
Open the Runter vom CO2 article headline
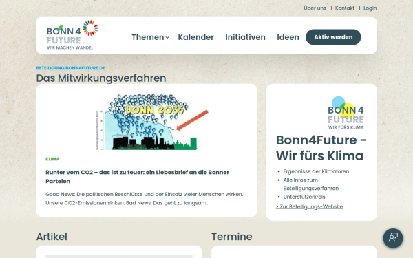point(137,177)
